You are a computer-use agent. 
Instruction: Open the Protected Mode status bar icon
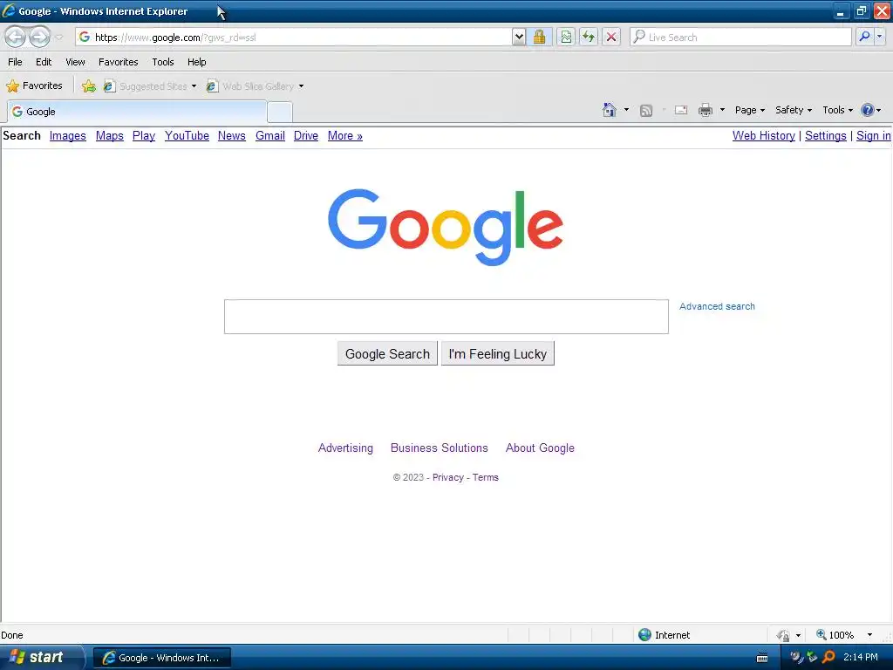[x=784, y=635]
